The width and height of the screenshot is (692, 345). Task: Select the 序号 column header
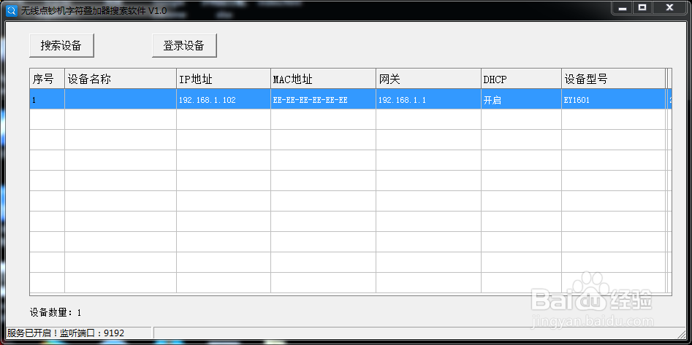pos(47,79)
